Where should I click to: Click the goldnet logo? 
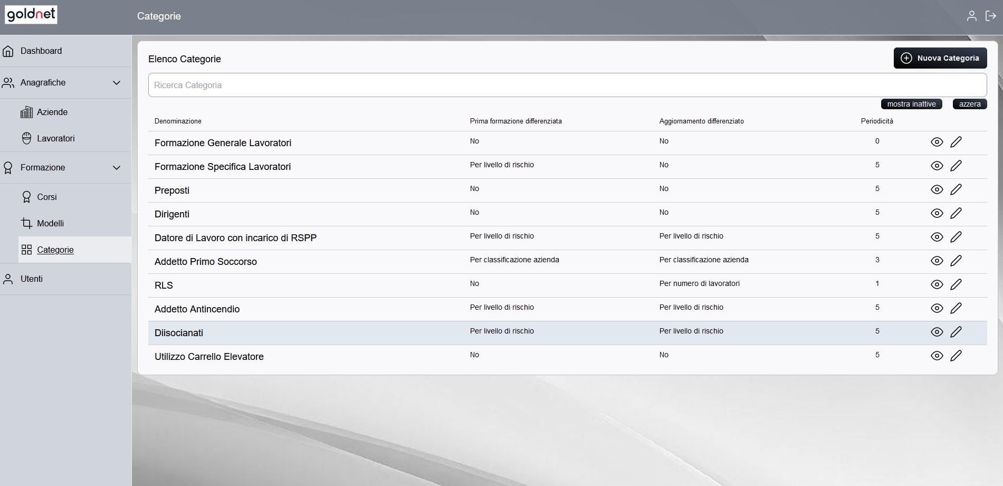(x=31, y=14)
